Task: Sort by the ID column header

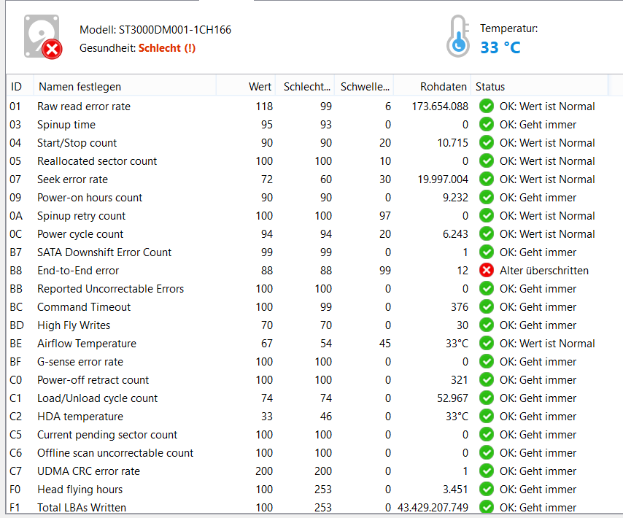Action: [x=20, y=87]
